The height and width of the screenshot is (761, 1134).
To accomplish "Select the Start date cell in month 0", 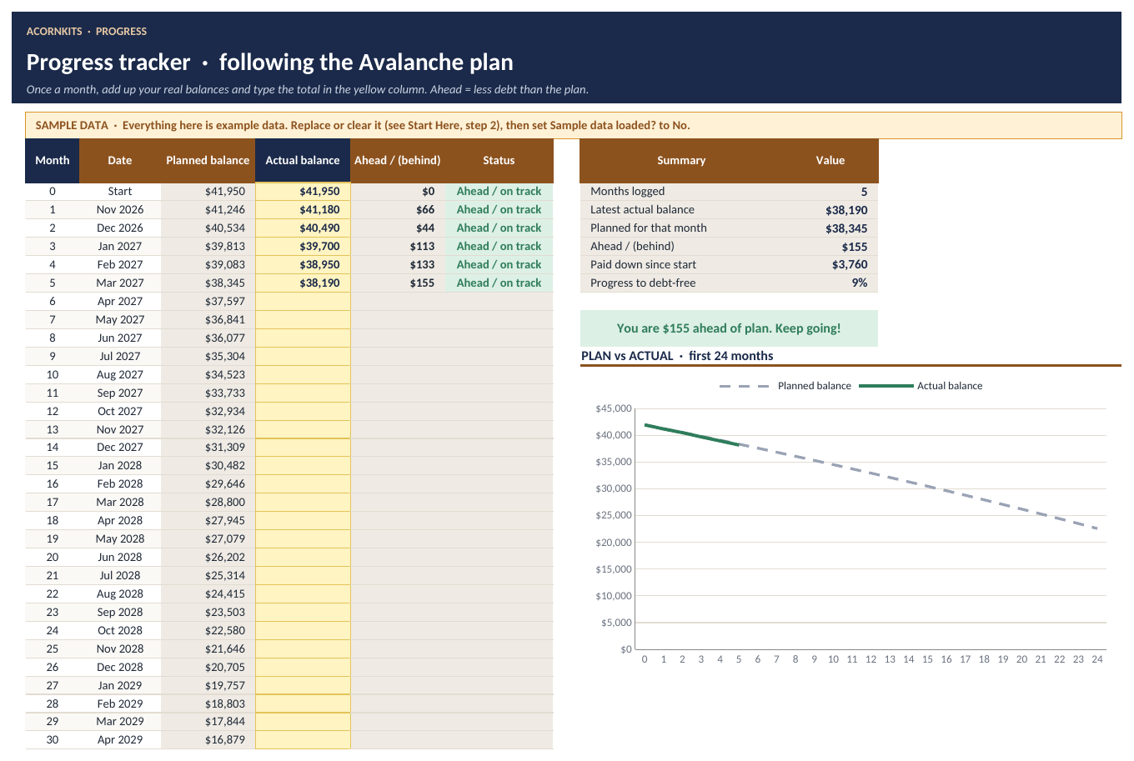I will tap(120, 191).
